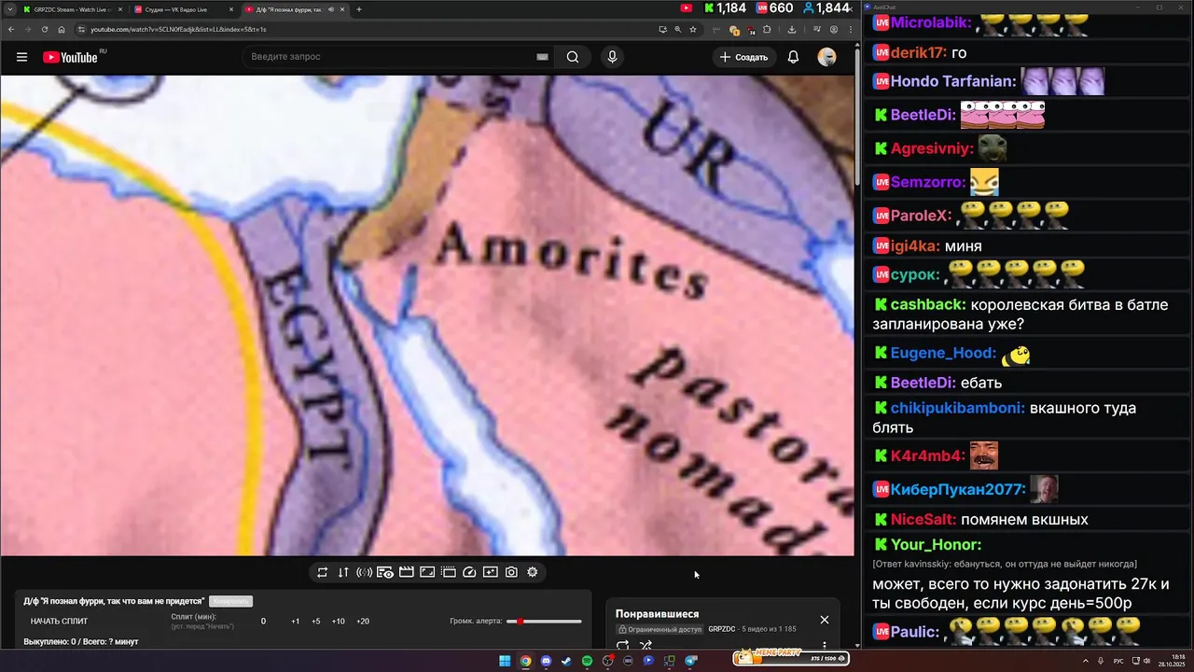Screen dimensions: 1194x672
Task: Open the browser downloads icon
Action: coord(791,29)
